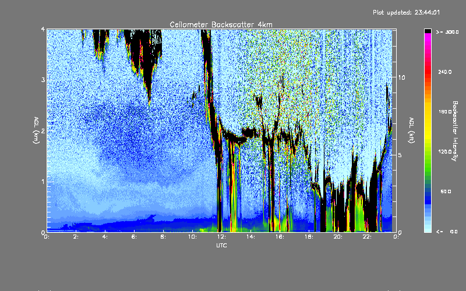Click the "18:" UTC tick label
The width and height of the screenshot is (466, 291).
pos(309,237)
